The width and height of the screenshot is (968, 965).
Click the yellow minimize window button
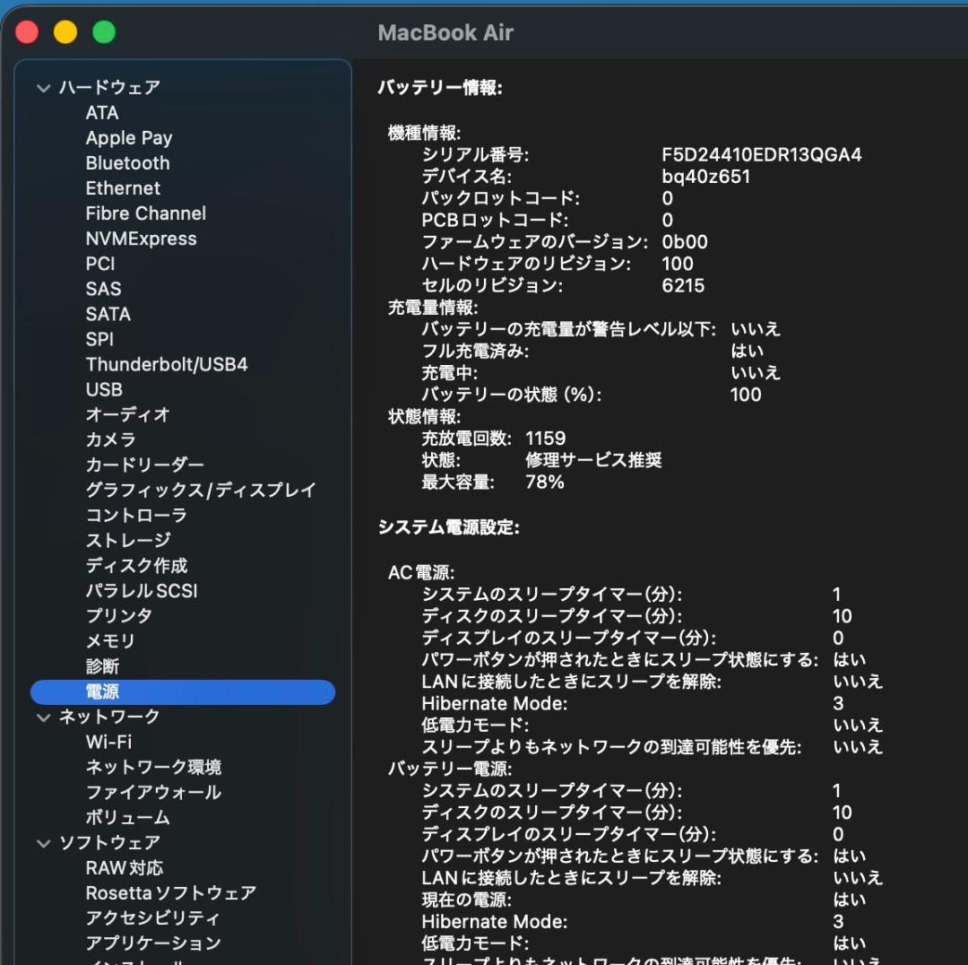(x=65, y=33)
